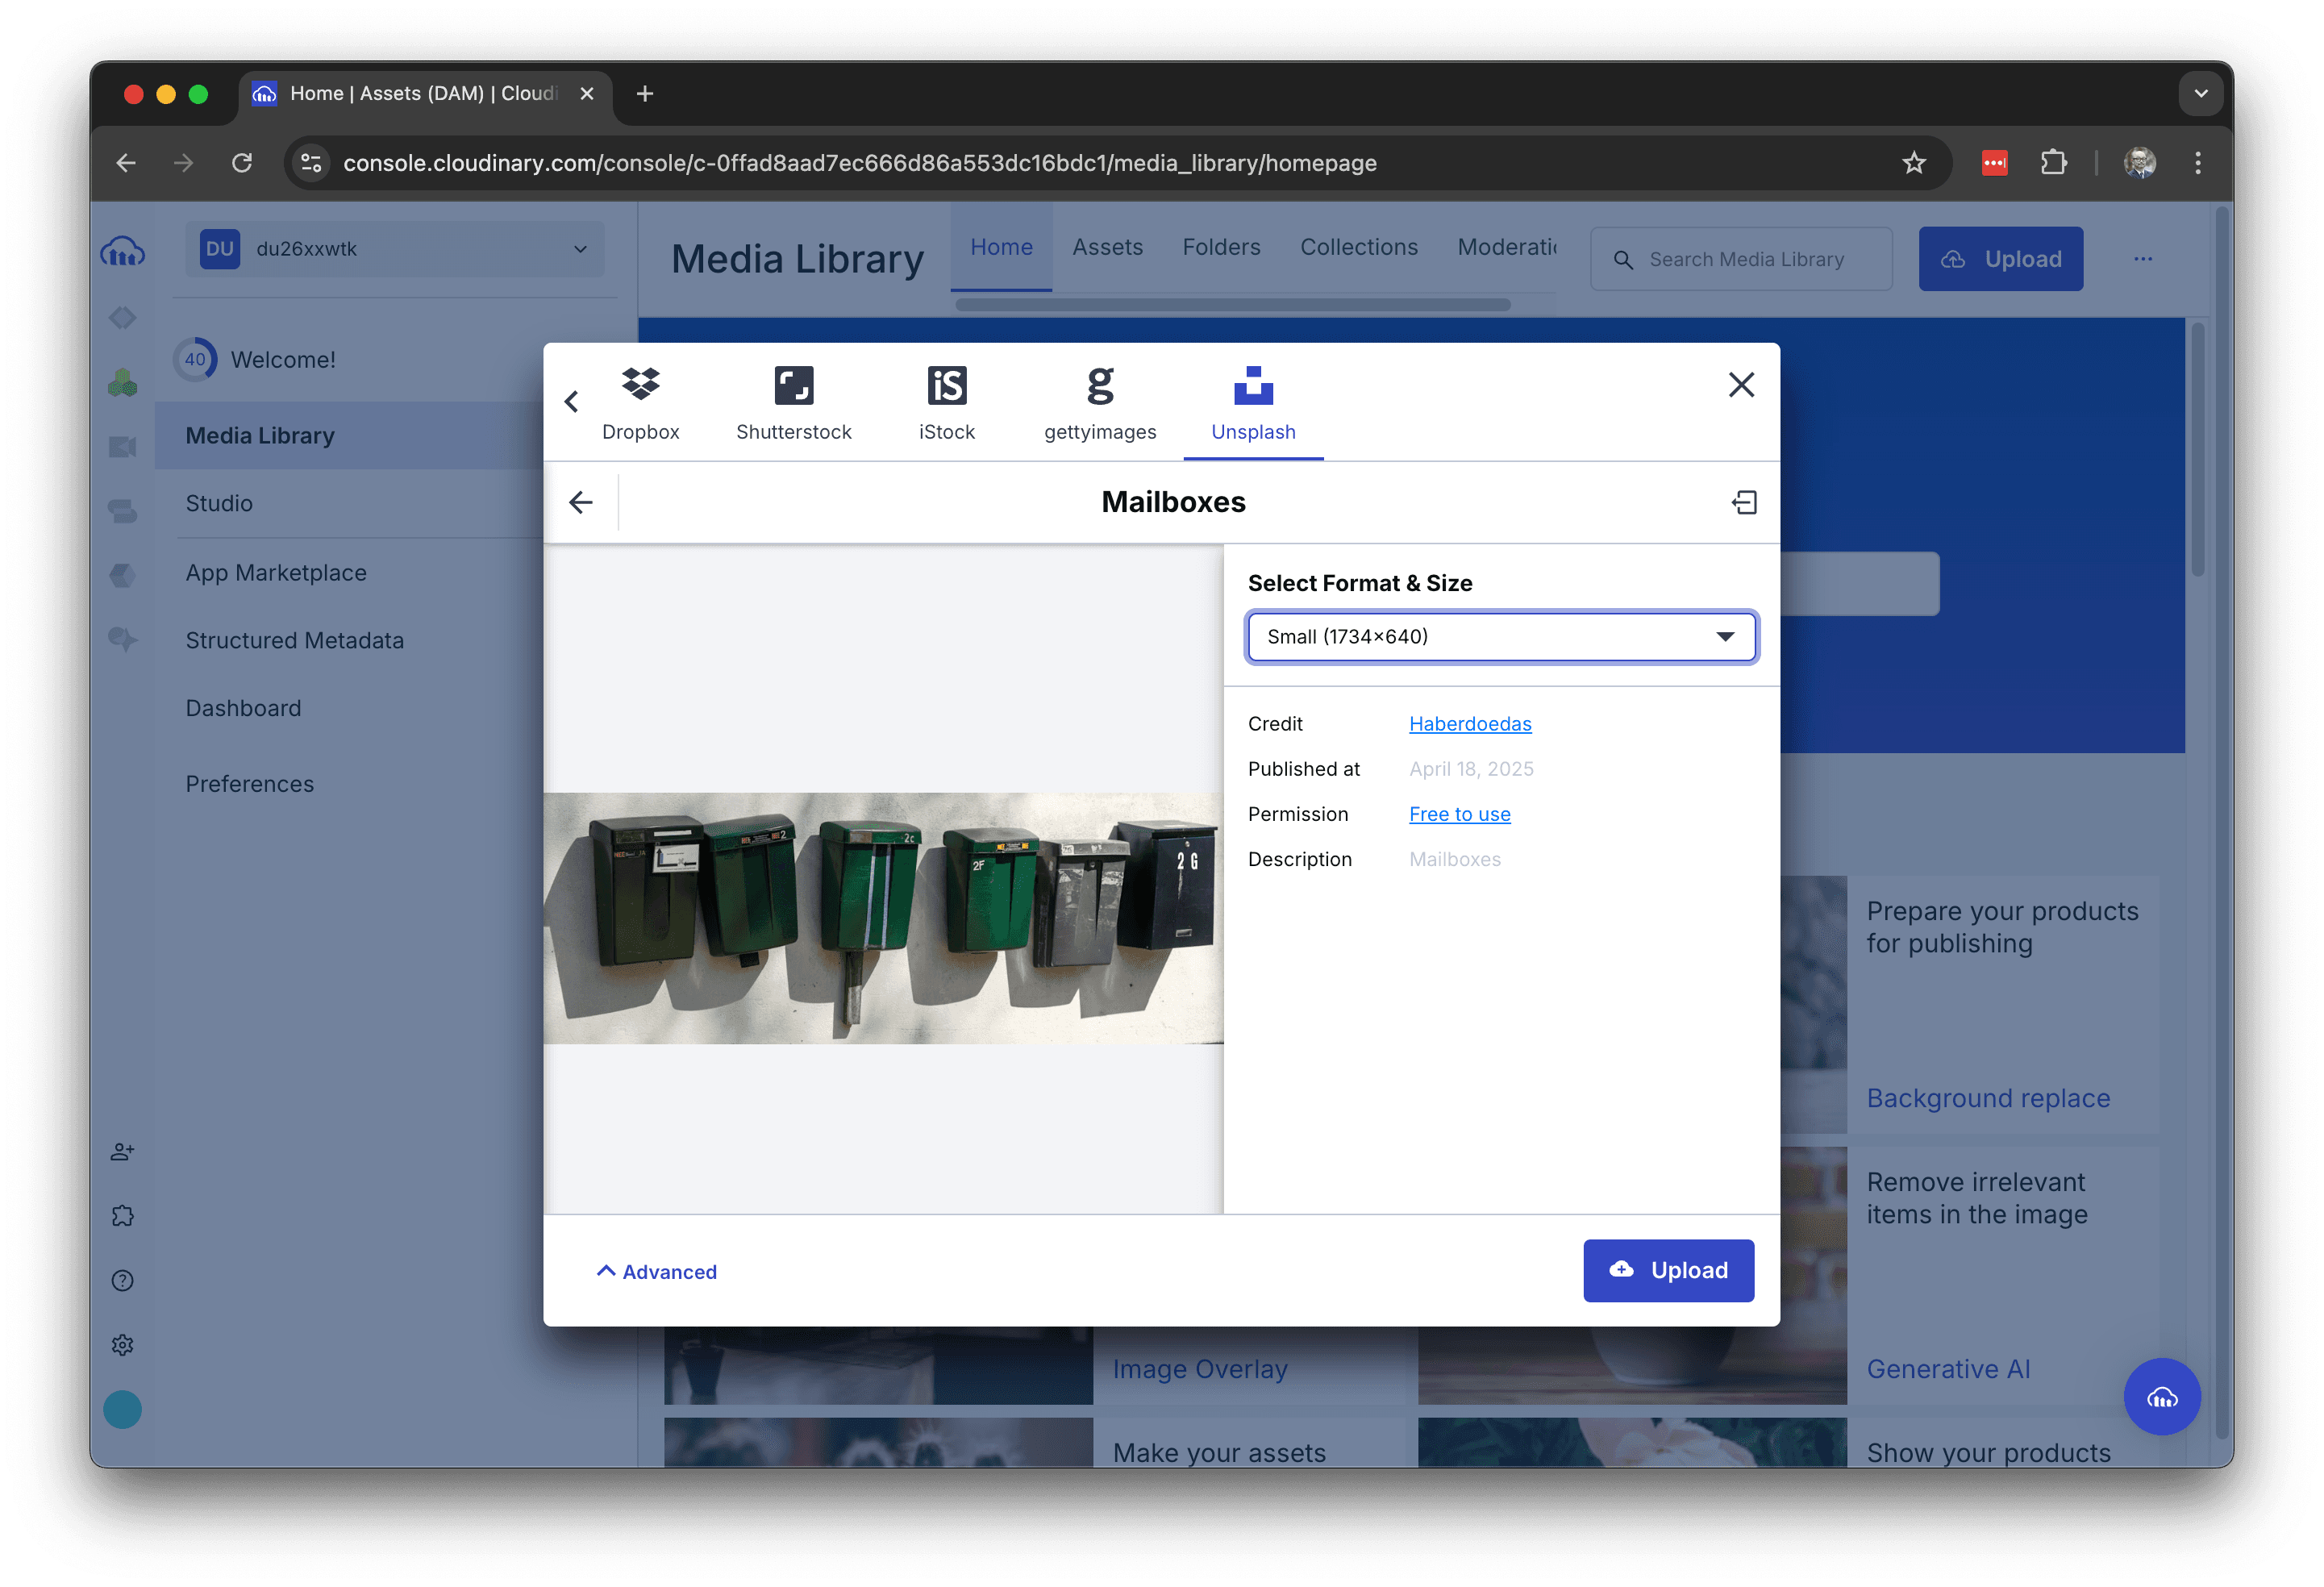Click the Unsplash logout icon

click(1744, 502)
